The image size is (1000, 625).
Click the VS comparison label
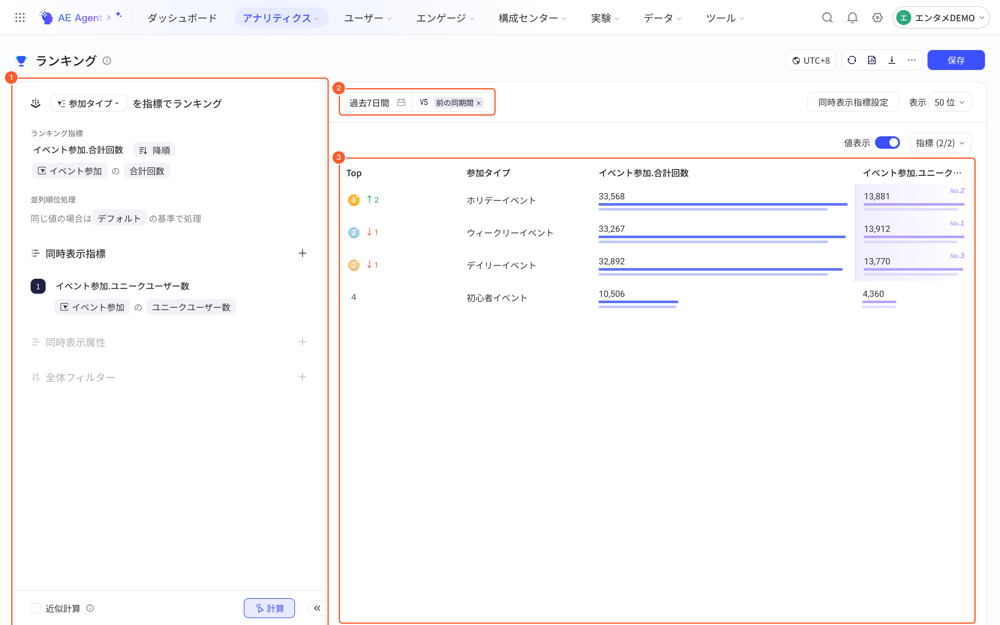point(423,102)
